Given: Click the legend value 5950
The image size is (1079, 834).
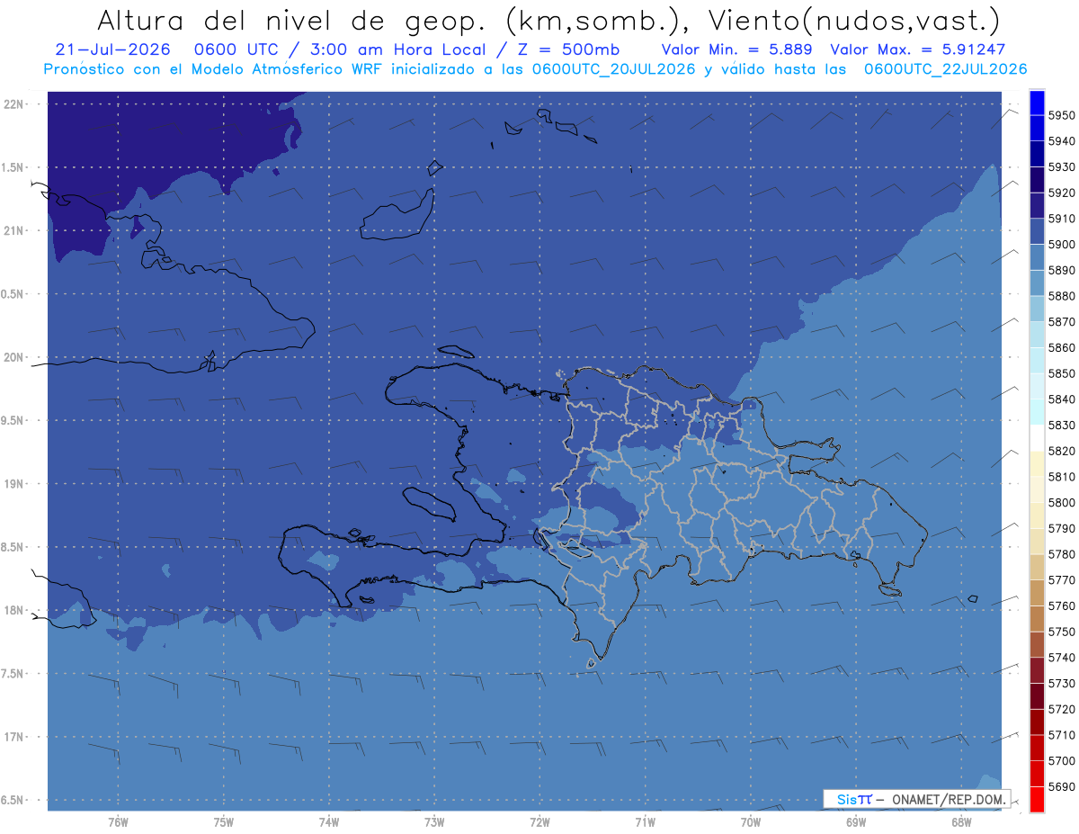Looking at the screenshot, I should (x=1062, y=115).
